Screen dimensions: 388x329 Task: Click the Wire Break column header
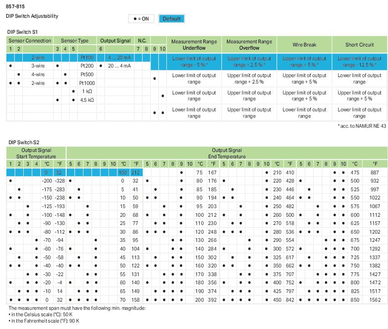304,45
